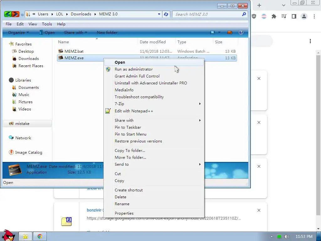Select the mistake item in sidebar
The width and height of the screenshot is (321, 241).
(27, 123)
